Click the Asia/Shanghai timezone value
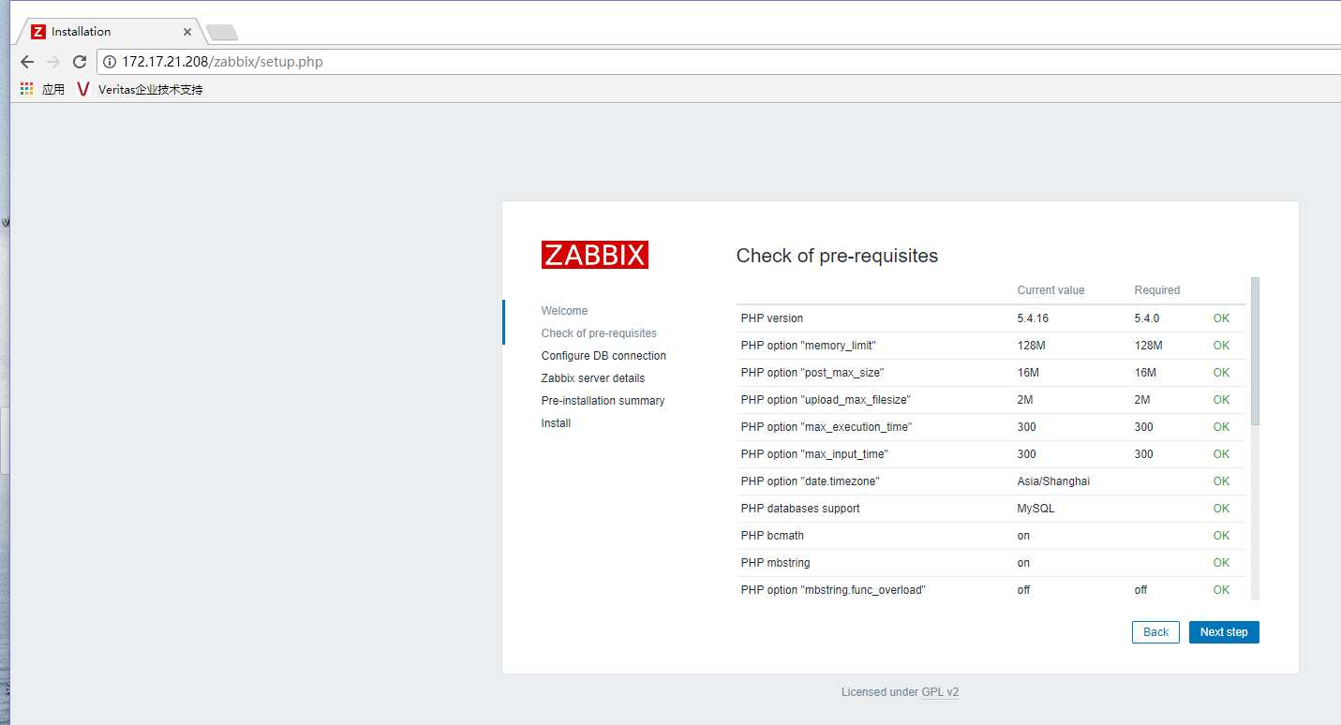The width and height of the screenshot is (1341, 725). click(1053, 481)
